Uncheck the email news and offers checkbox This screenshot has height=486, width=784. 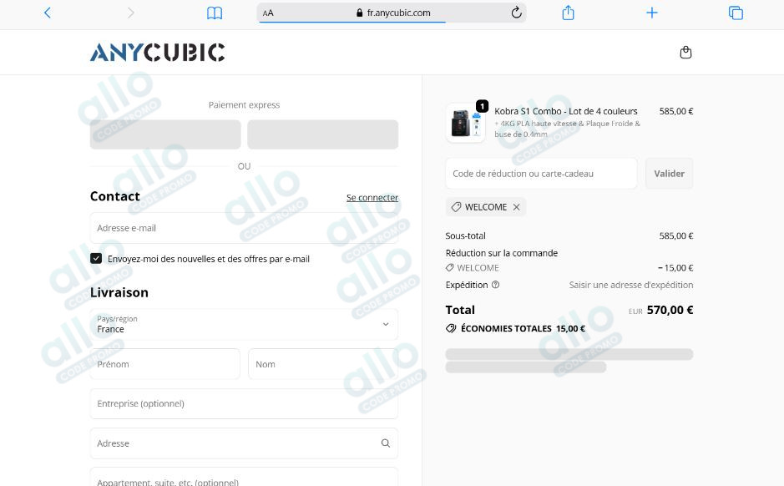[x=96, y=258]
